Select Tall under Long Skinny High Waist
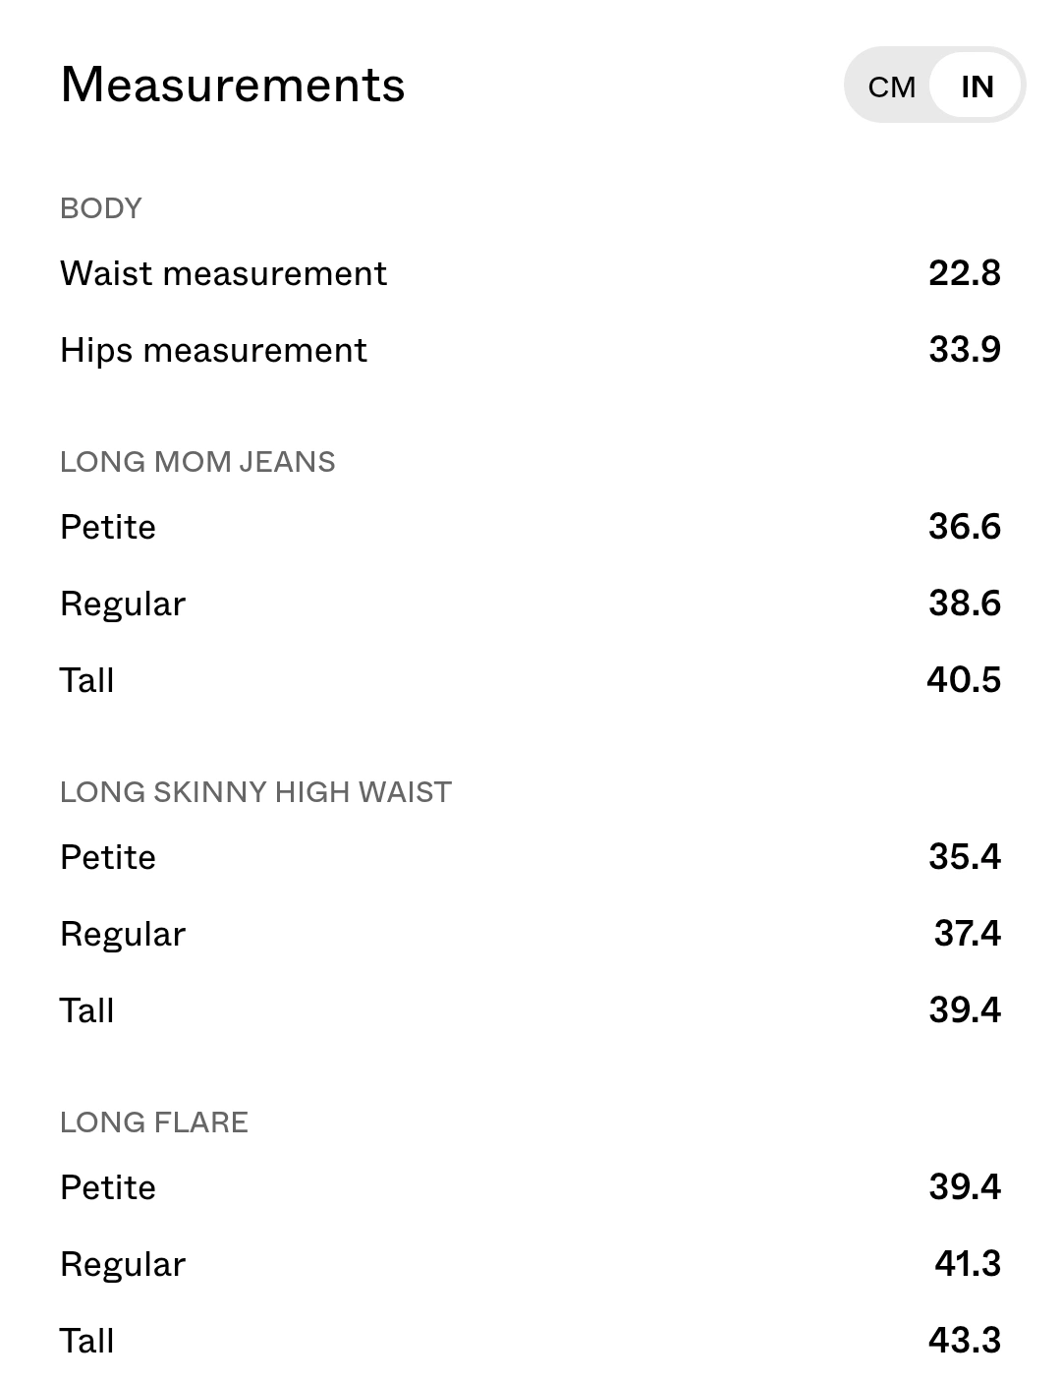Image resolution: width=1061 pixels, height=1381 pixels. 530,1010
